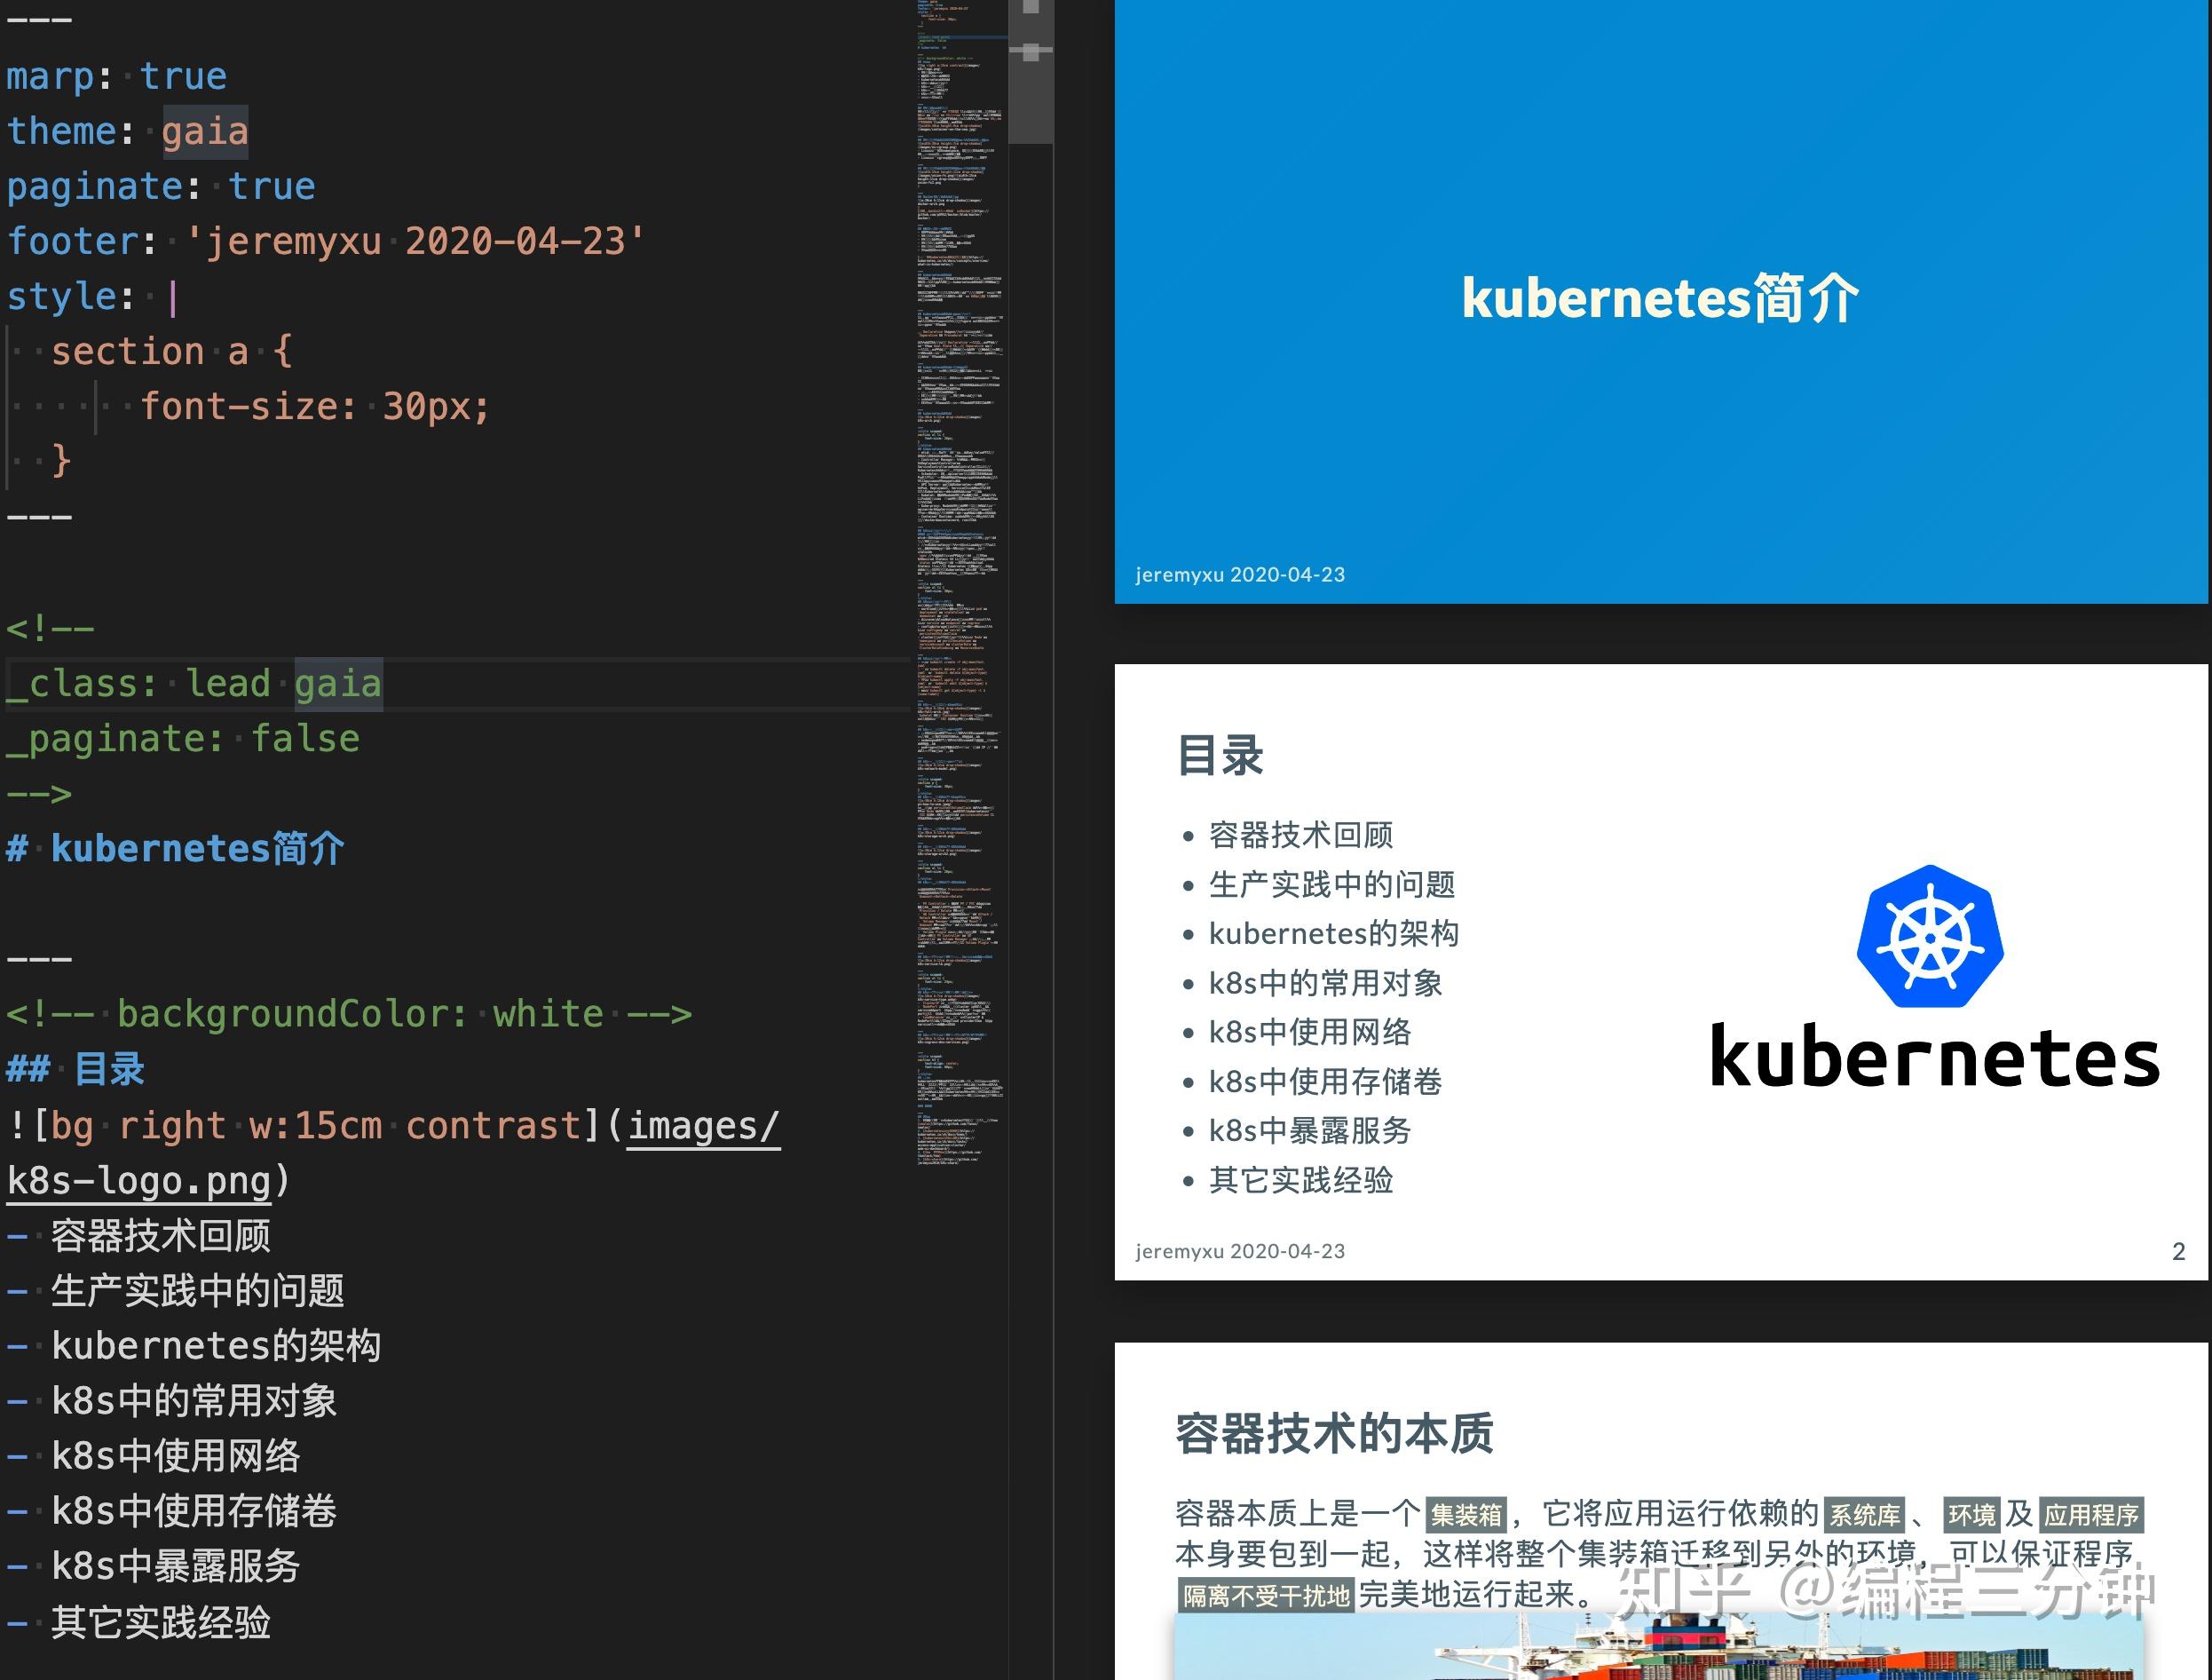
Task: Click the Kubernetes helm wheel logo
Action: coord(1930,937)
